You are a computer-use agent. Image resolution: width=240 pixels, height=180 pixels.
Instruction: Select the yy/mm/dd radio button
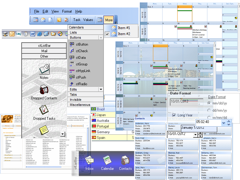(x=209, y=117)
